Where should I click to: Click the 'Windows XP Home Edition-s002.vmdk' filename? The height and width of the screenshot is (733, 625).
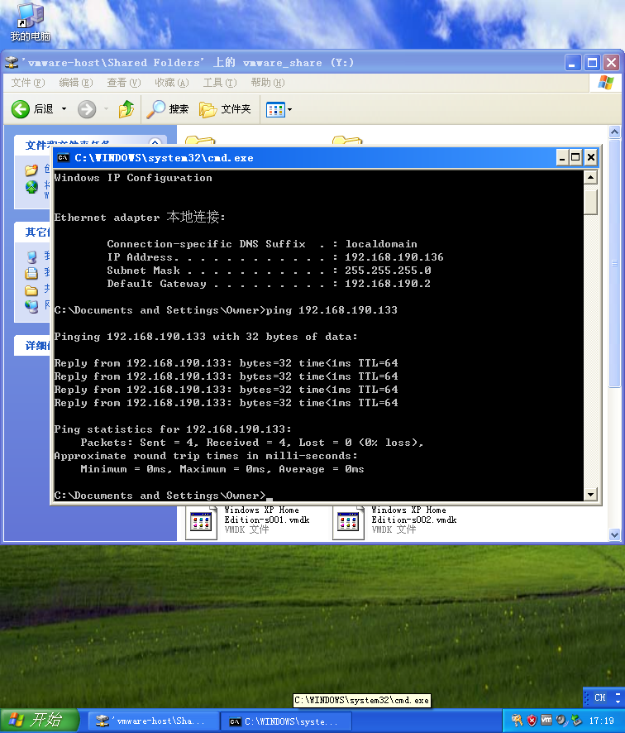(414, 515)
